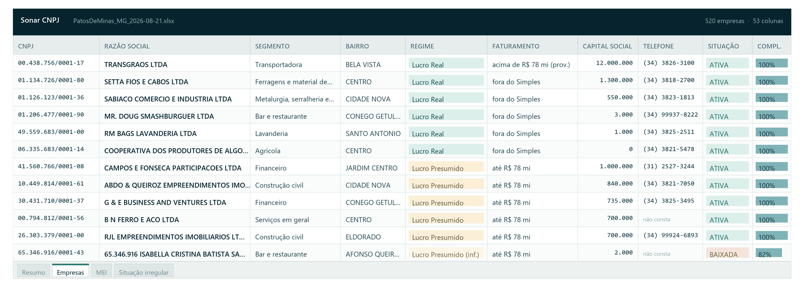This screenshot has width=804, height=287.
Task: Click the 520 empresas counter
Action: 725,21
